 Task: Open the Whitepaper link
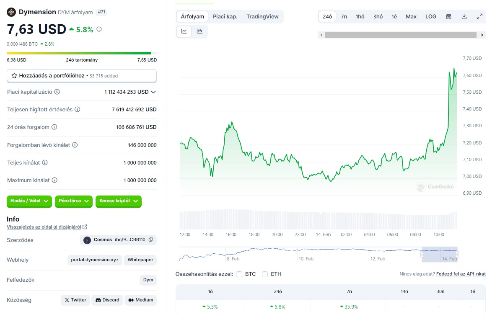pyautogui.click(x=140, y=260)
